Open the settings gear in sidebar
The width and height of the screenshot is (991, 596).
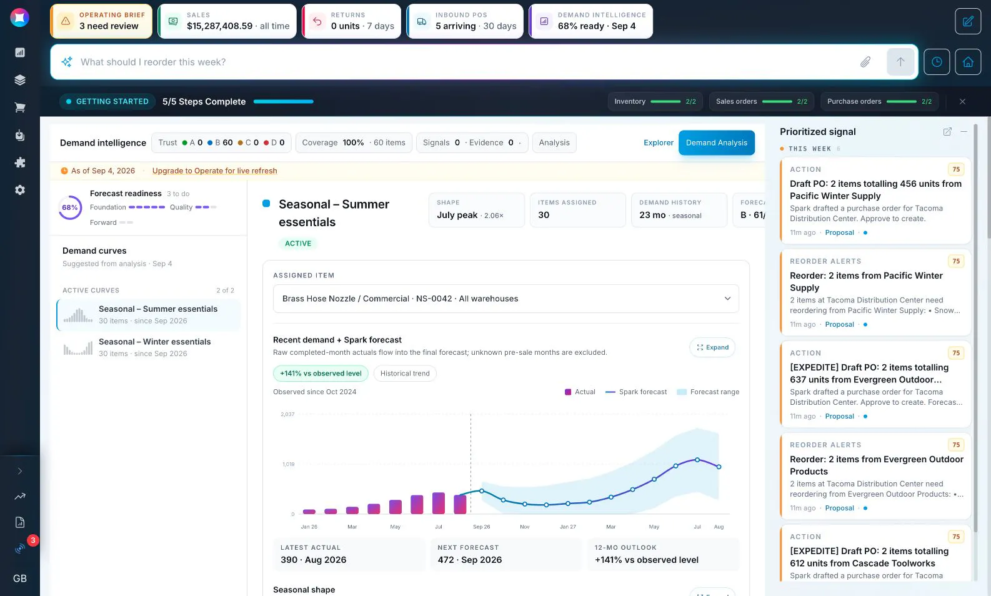(x=20, y=190)
